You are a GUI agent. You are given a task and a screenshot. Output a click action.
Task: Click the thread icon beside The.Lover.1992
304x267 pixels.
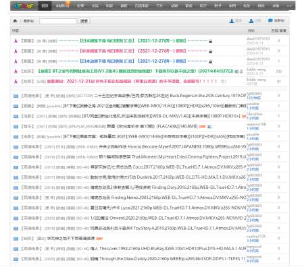tap(16, 249)
